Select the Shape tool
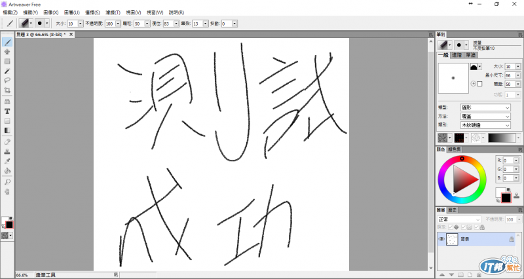 (x=7, y=121)
